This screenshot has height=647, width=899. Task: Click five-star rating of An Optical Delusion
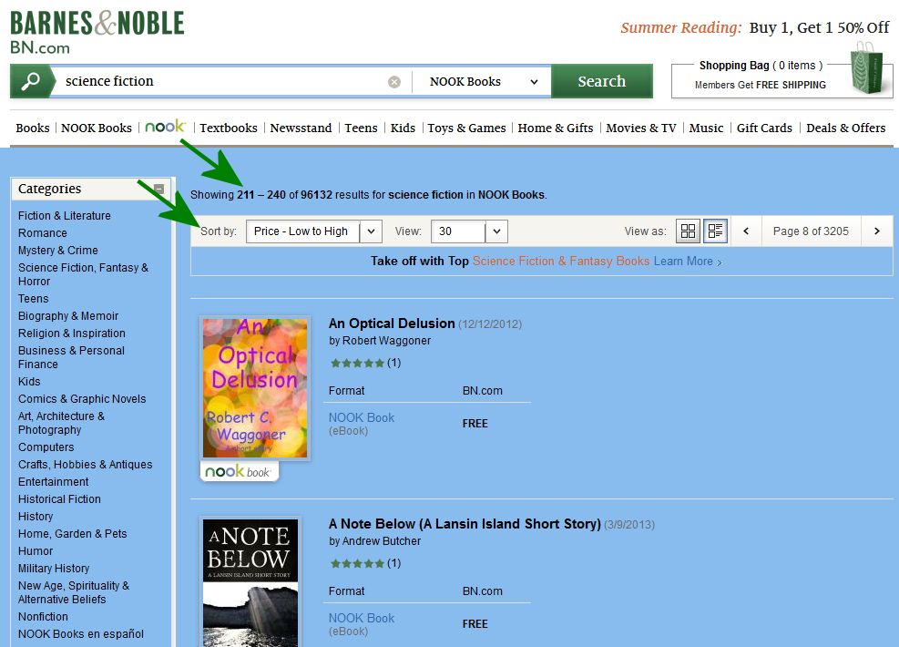click(357, 363)
